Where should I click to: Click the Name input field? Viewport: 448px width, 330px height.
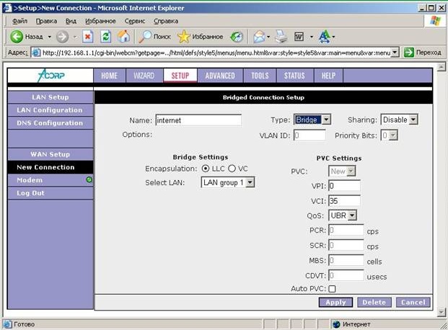tap(198, 120)
